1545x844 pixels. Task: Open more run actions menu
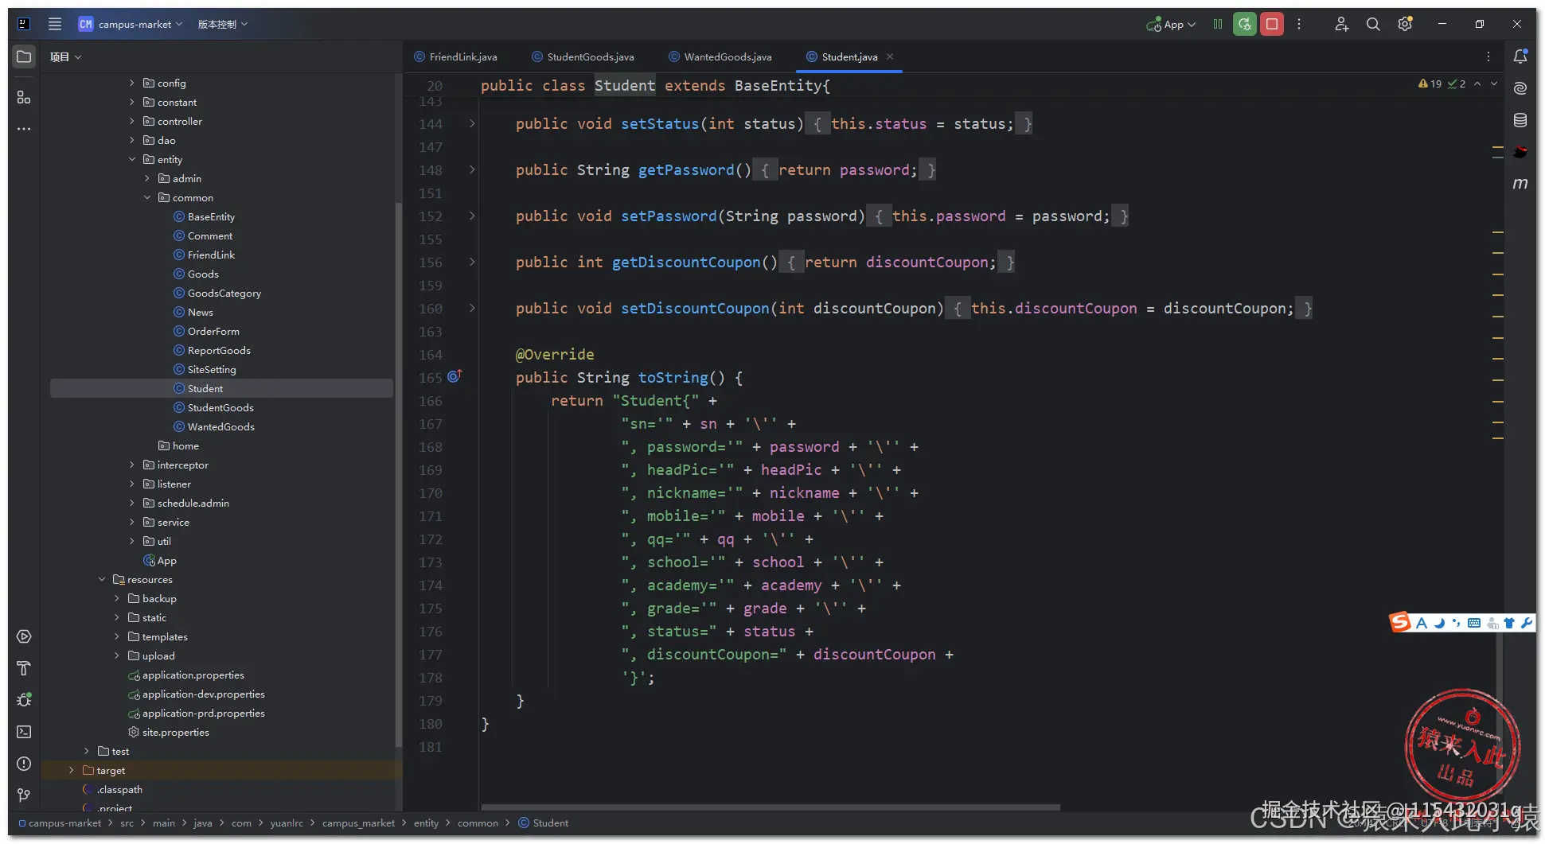tap(1299, 24)
